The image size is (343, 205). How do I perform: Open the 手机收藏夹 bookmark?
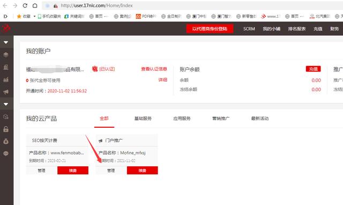49,16
